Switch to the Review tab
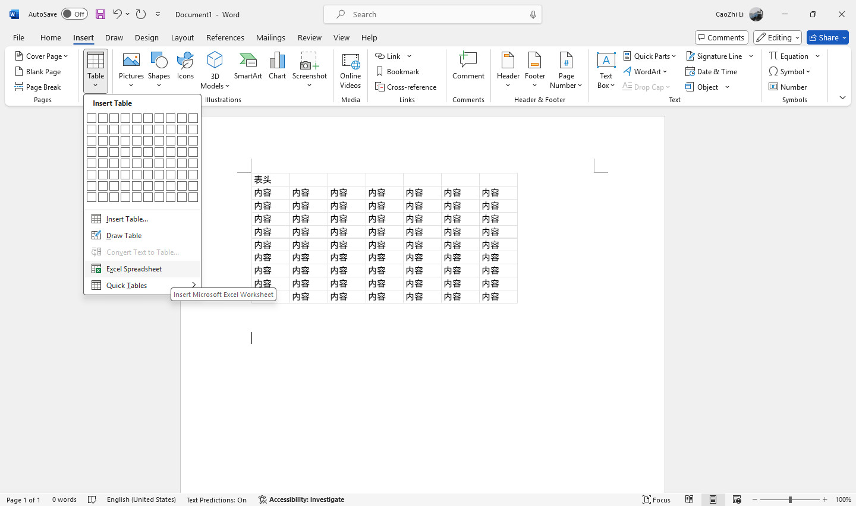Screen dimensions: 856x506 click(x=310, y=37)
